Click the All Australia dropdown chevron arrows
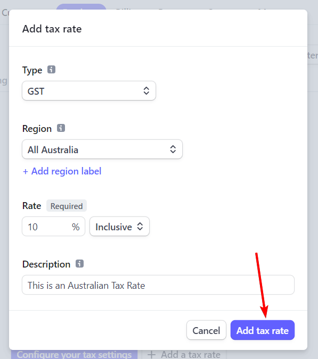The image size is (318, 359). (173, 149)
